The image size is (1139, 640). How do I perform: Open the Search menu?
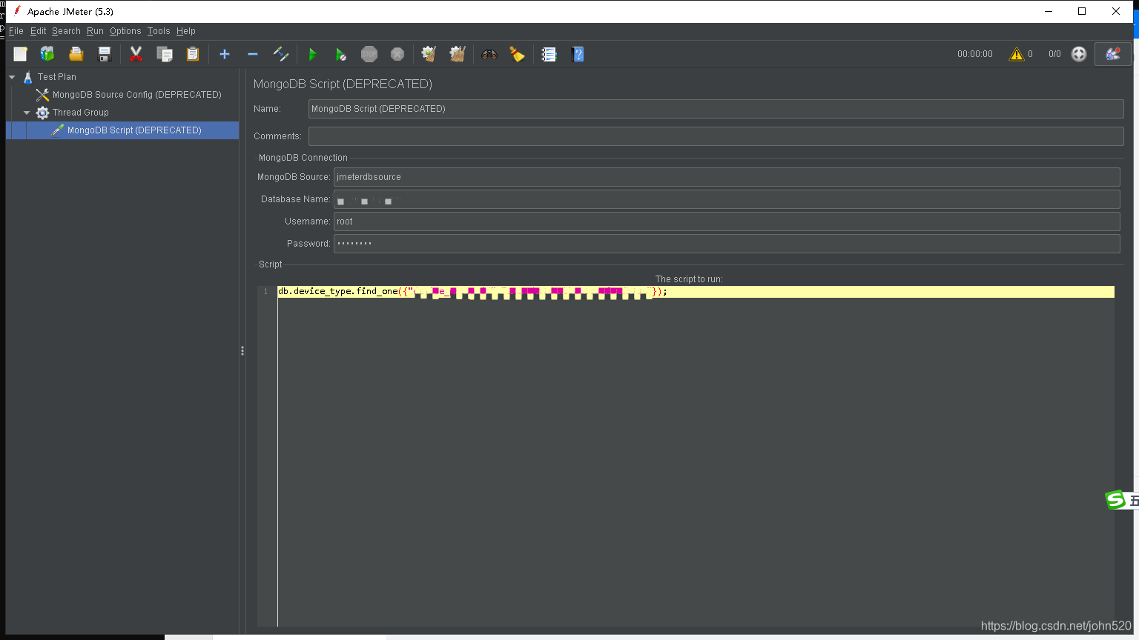click(66, 31)
